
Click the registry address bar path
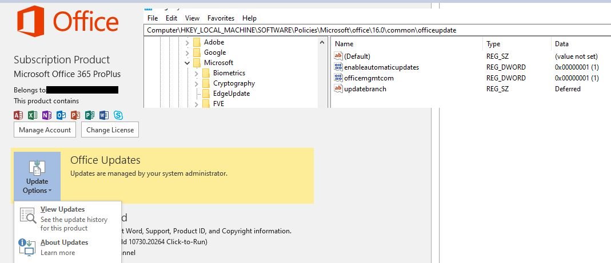tap(302, 30)
